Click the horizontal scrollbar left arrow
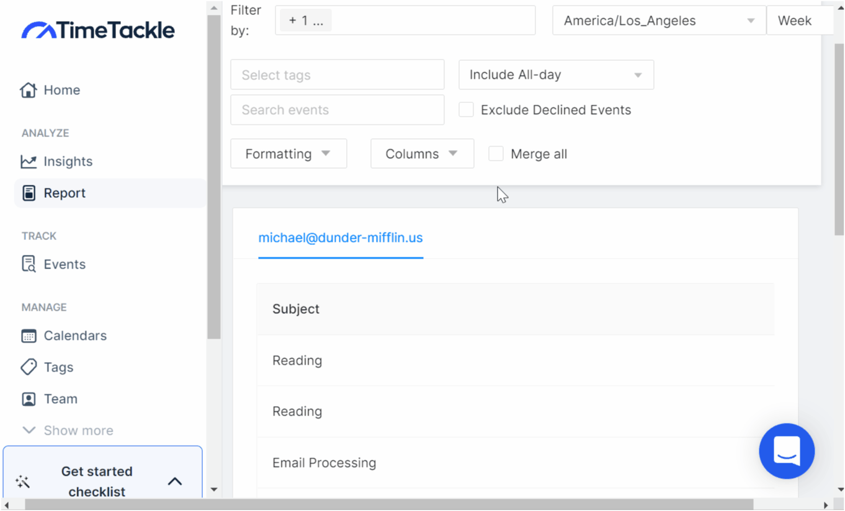This screenshot has height=511, width=845. pyautogui.click(x=6, y=505)
